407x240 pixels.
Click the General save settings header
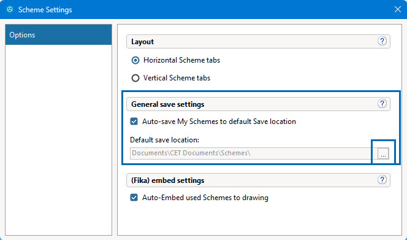click(x=258, y=104)
